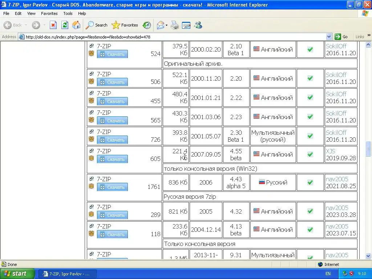Click the green checkmark in 4.43 alpha row
The height and width of the screenshot is (279, 372).
310,182
